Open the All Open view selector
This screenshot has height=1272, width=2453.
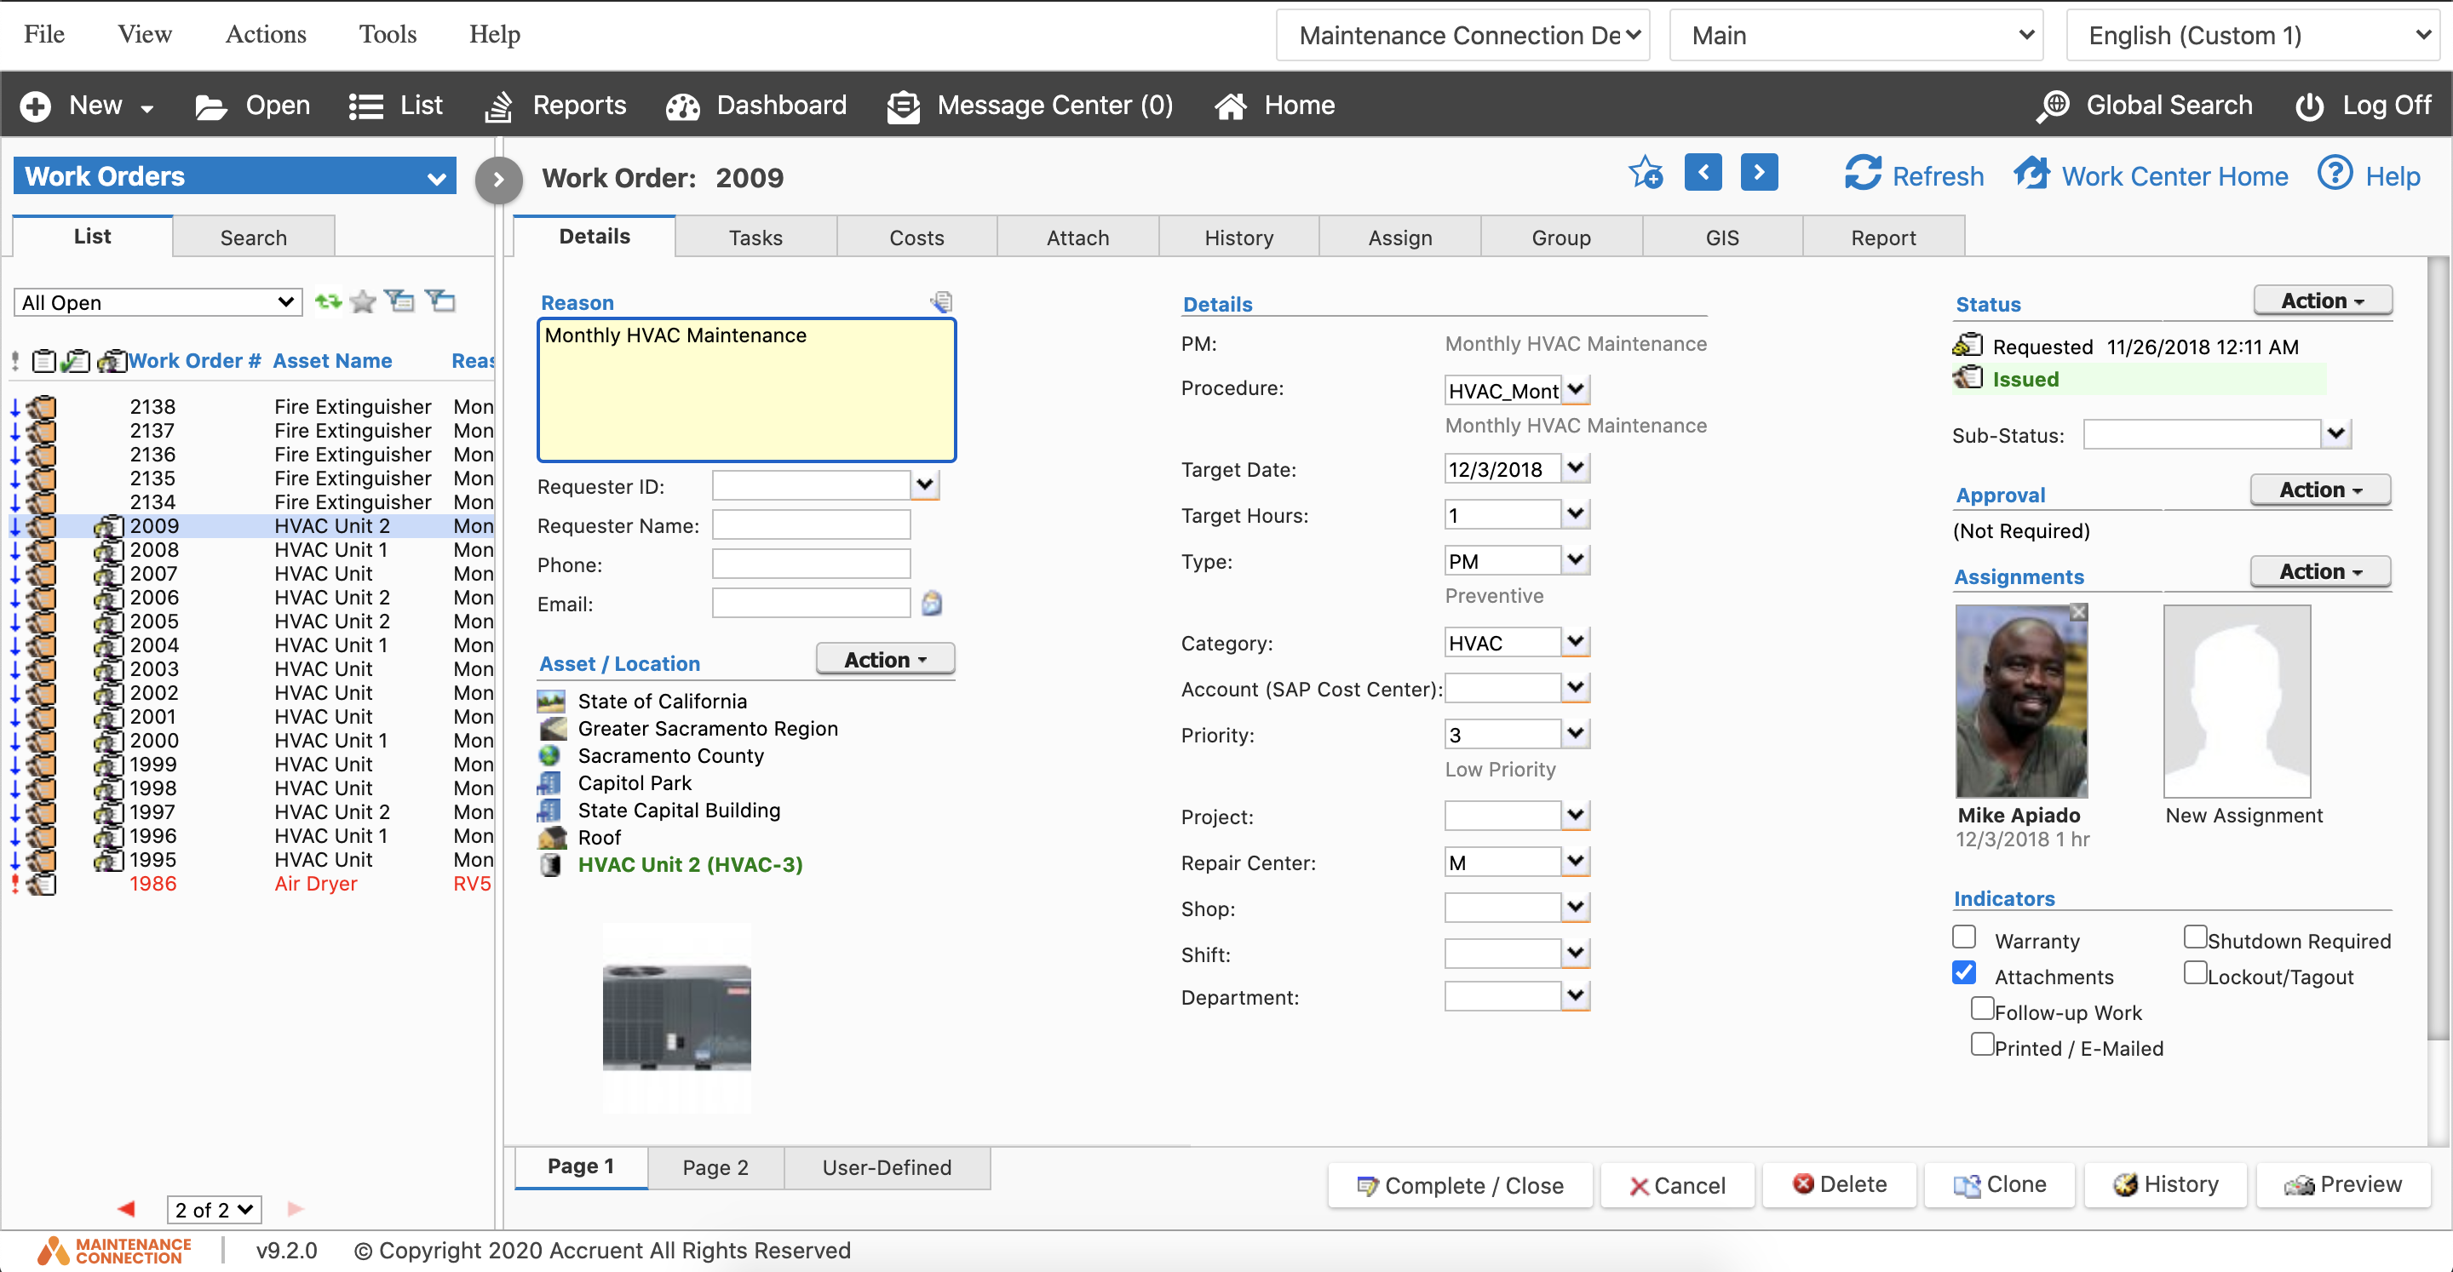(x=156, y=301)
